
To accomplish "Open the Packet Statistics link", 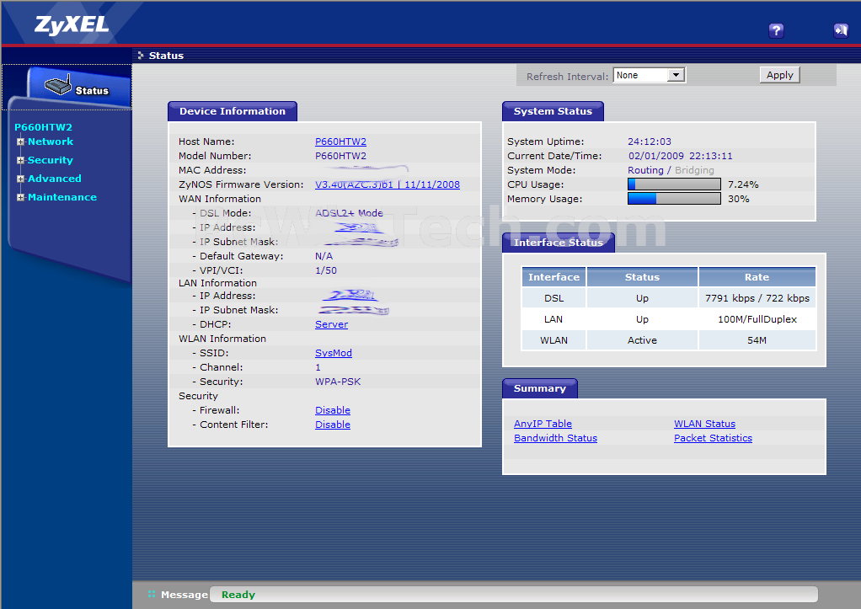I will coord(713,438).
